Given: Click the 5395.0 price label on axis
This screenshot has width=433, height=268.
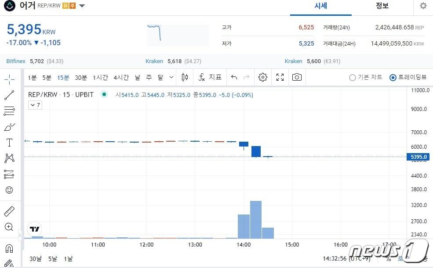Looking at the screenshot, I should [419, 157].
